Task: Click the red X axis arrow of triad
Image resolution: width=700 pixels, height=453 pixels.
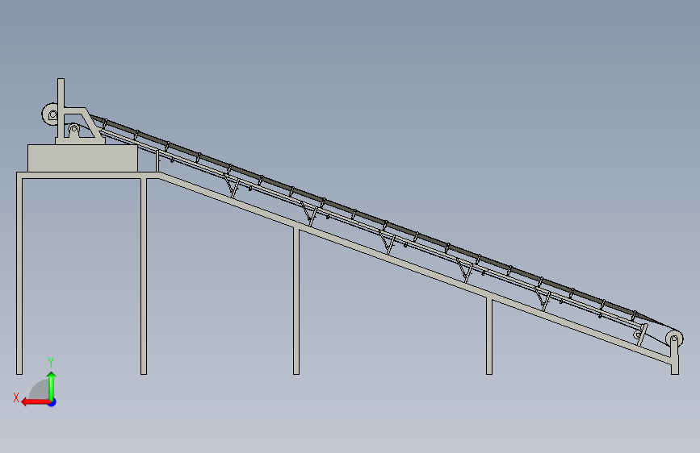Action: click(36, 402)
